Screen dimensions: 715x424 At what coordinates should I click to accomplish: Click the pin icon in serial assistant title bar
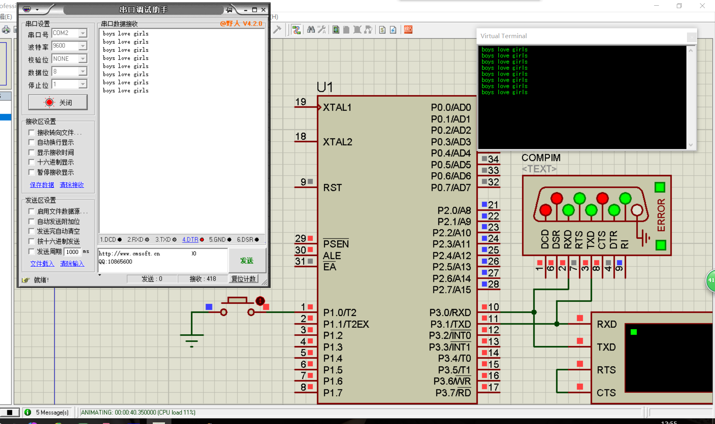coord(230,10)
